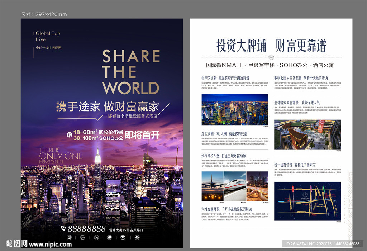
Task: Click the 省府的街景 就是你资产升级的背景 heading
Action: pyautogui.click(x=225, y=78)
